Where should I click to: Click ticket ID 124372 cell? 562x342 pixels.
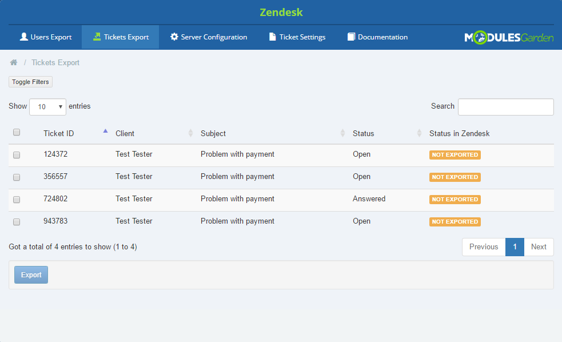point(55,154)
